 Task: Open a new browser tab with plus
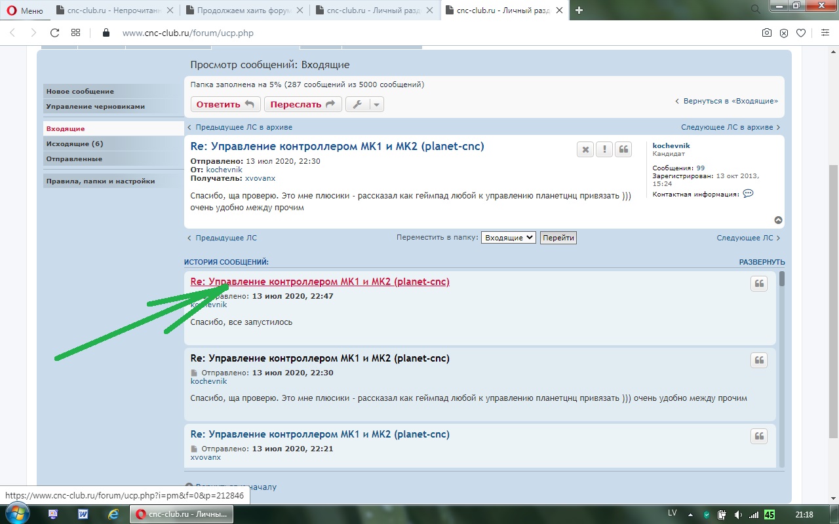[579, 10]
